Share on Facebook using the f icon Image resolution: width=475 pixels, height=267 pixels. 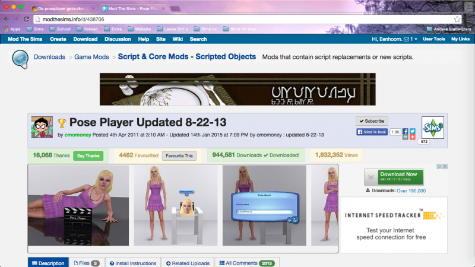pos(406,131)
